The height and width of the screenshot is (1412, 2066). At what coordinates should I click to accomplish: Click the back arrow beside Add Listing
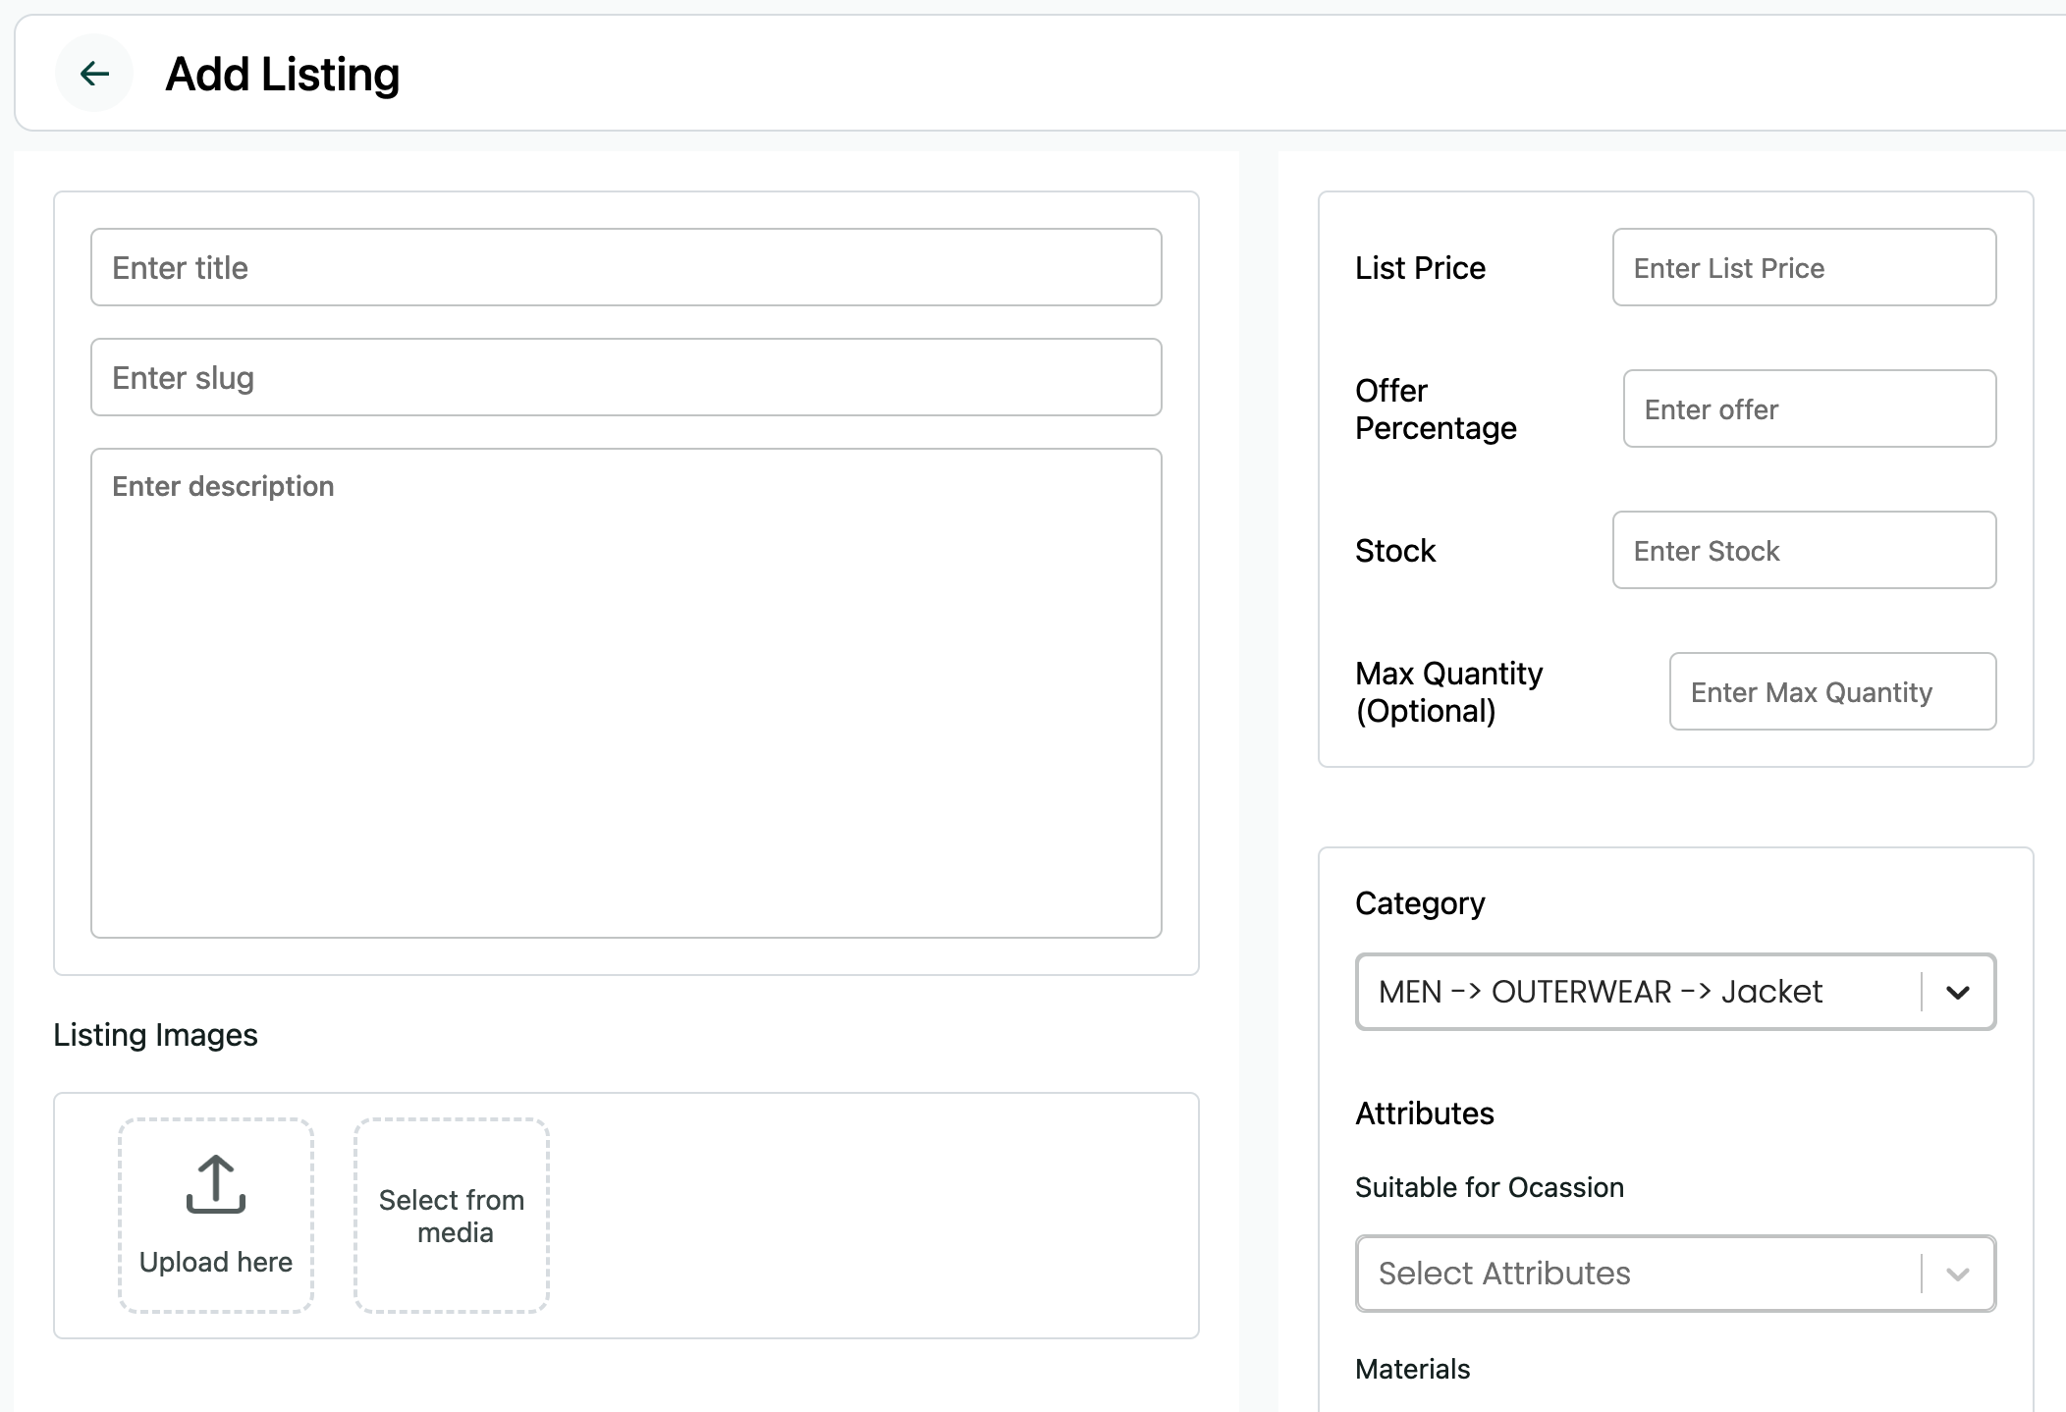click(x=94, y=73)
